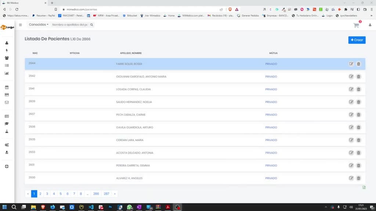Open the calendar sidebar icon
Screen dimensions: 376x211
click(7, 87)
